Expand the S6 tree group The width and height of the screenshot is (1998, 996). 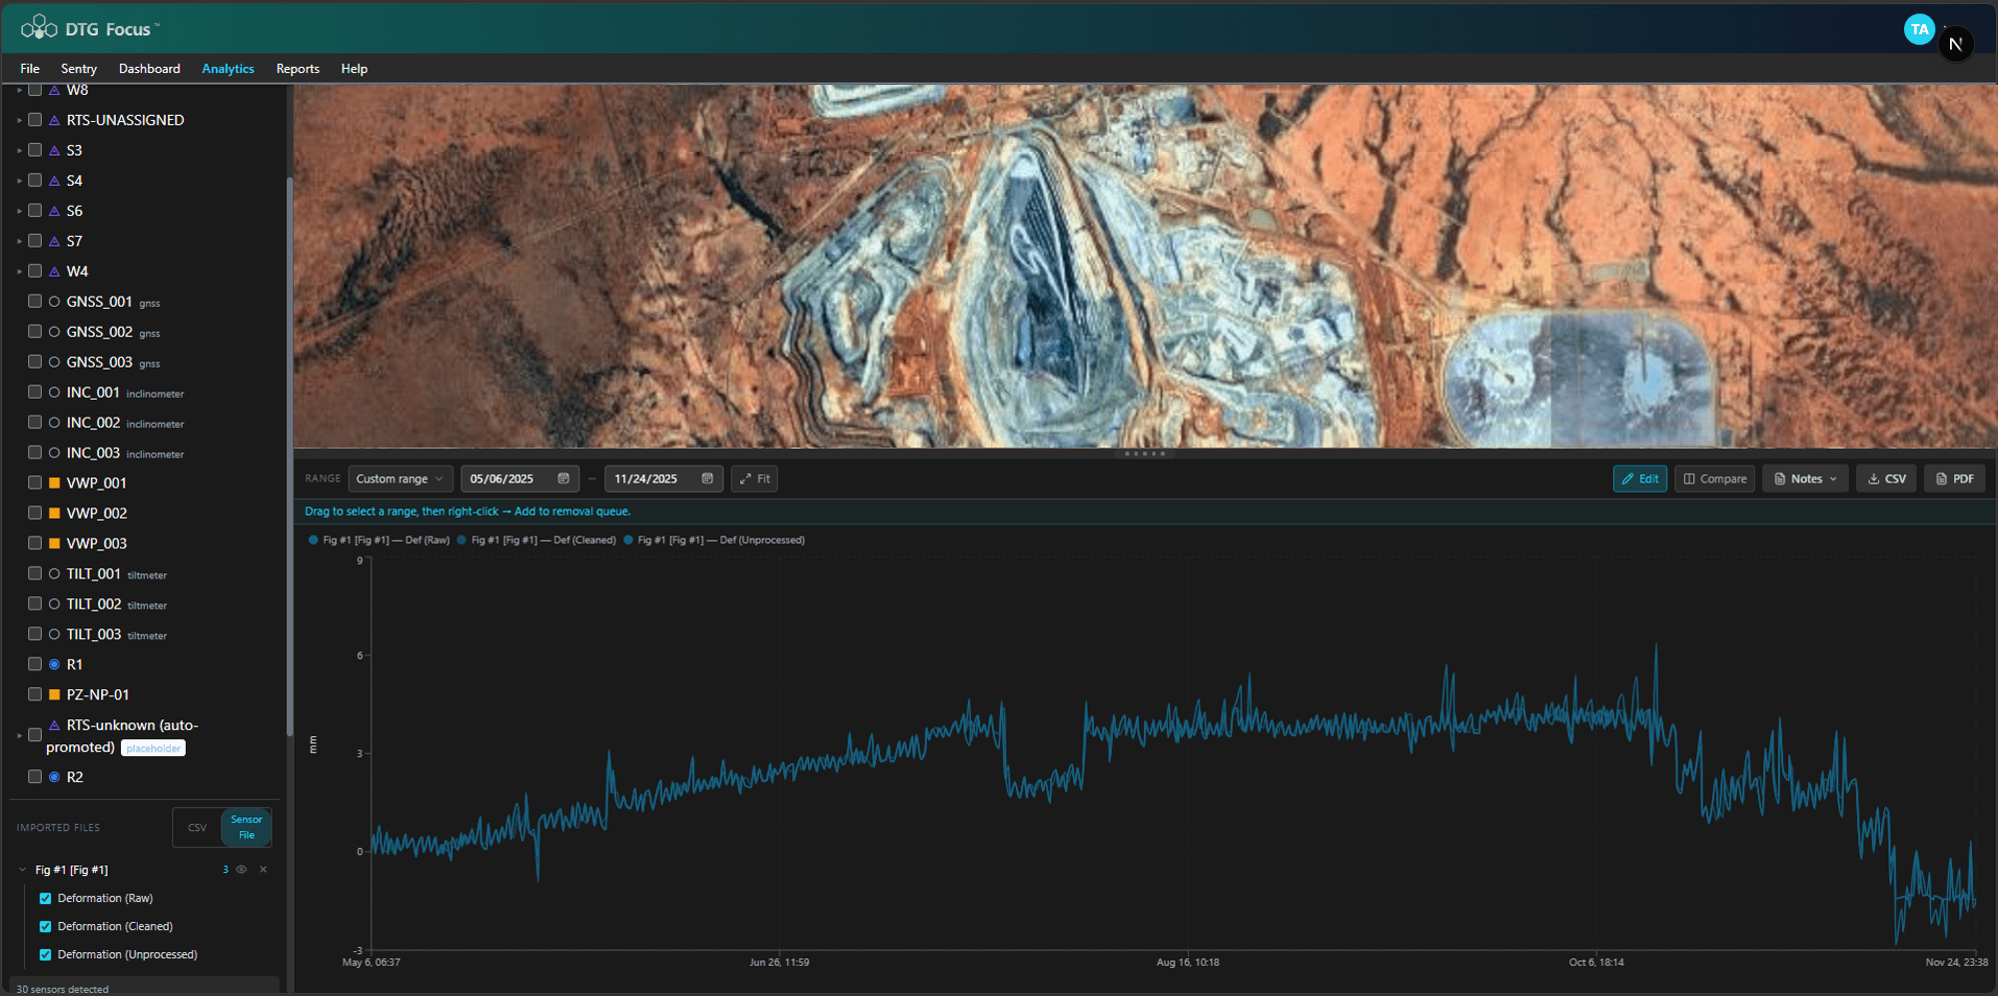[x=19, y=212]
